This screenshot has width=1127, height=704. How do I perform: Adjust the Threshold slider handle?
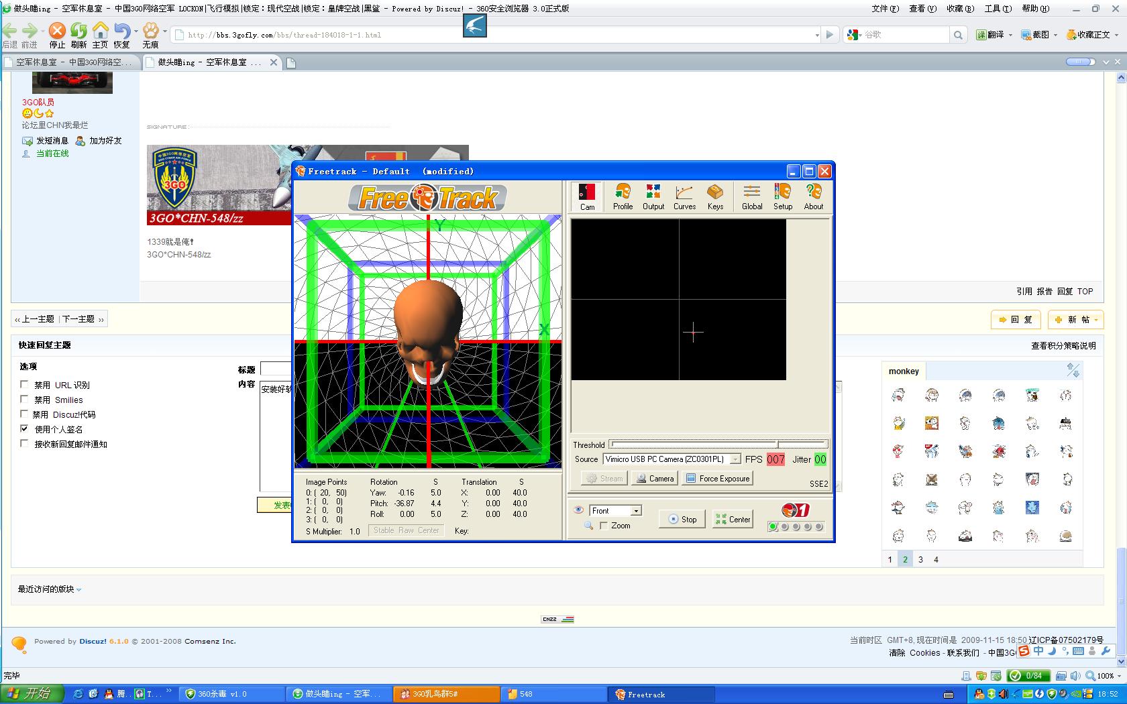[x=777, y=444]
